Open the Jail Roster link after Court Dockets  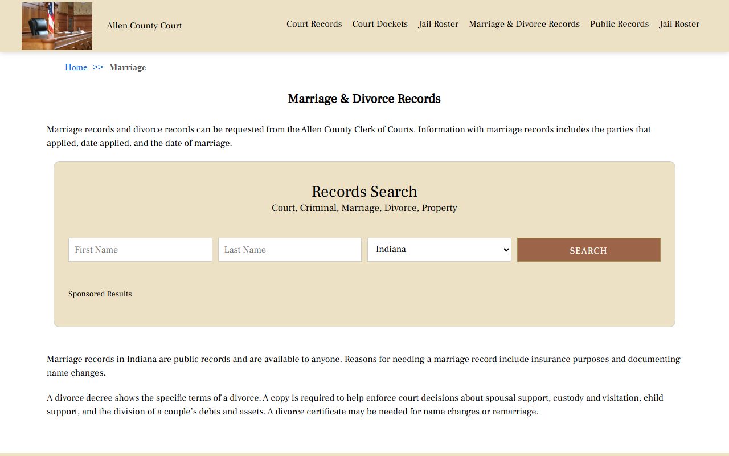(439, 24)
